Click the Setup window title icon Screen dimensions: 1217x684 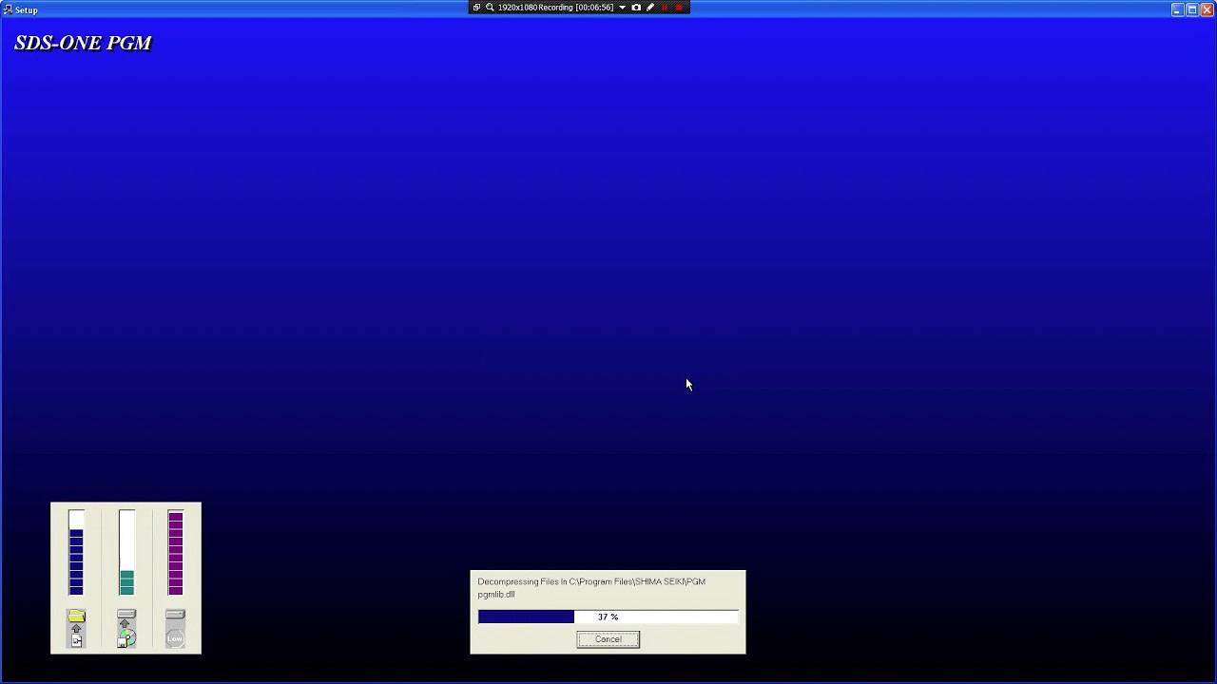click(8, 9)
